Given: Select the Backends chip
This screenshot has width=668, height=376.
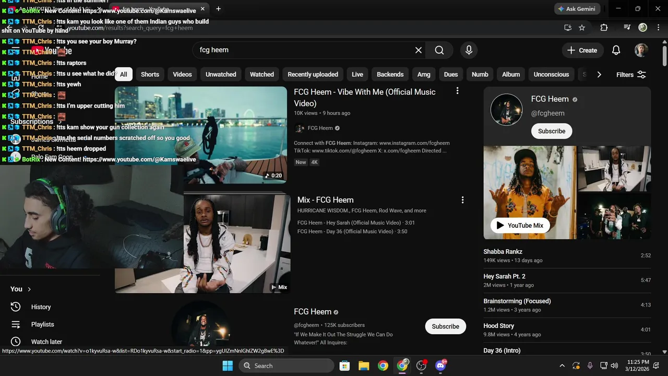Looking at the screenshot, I should point(390,74).
